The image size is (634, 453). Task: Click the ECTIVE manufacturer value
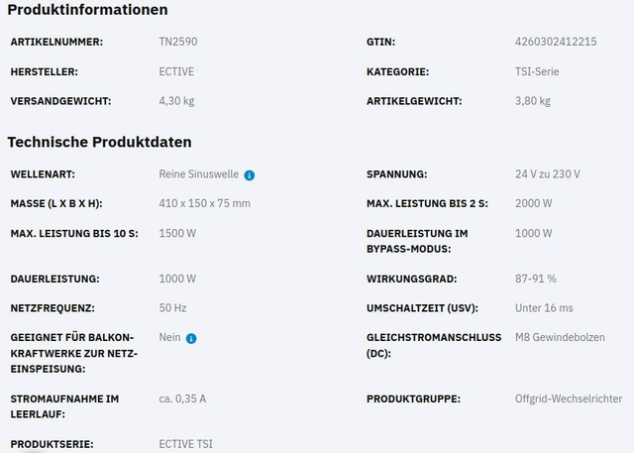pos(177,71)
